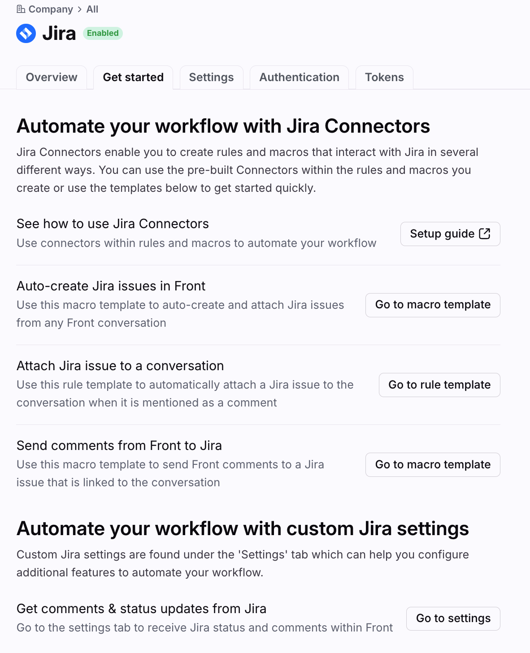Open macro template for Auto-create Jira issues
The image size is (530, 653).
pyautogui.click(x=433, y=305)
